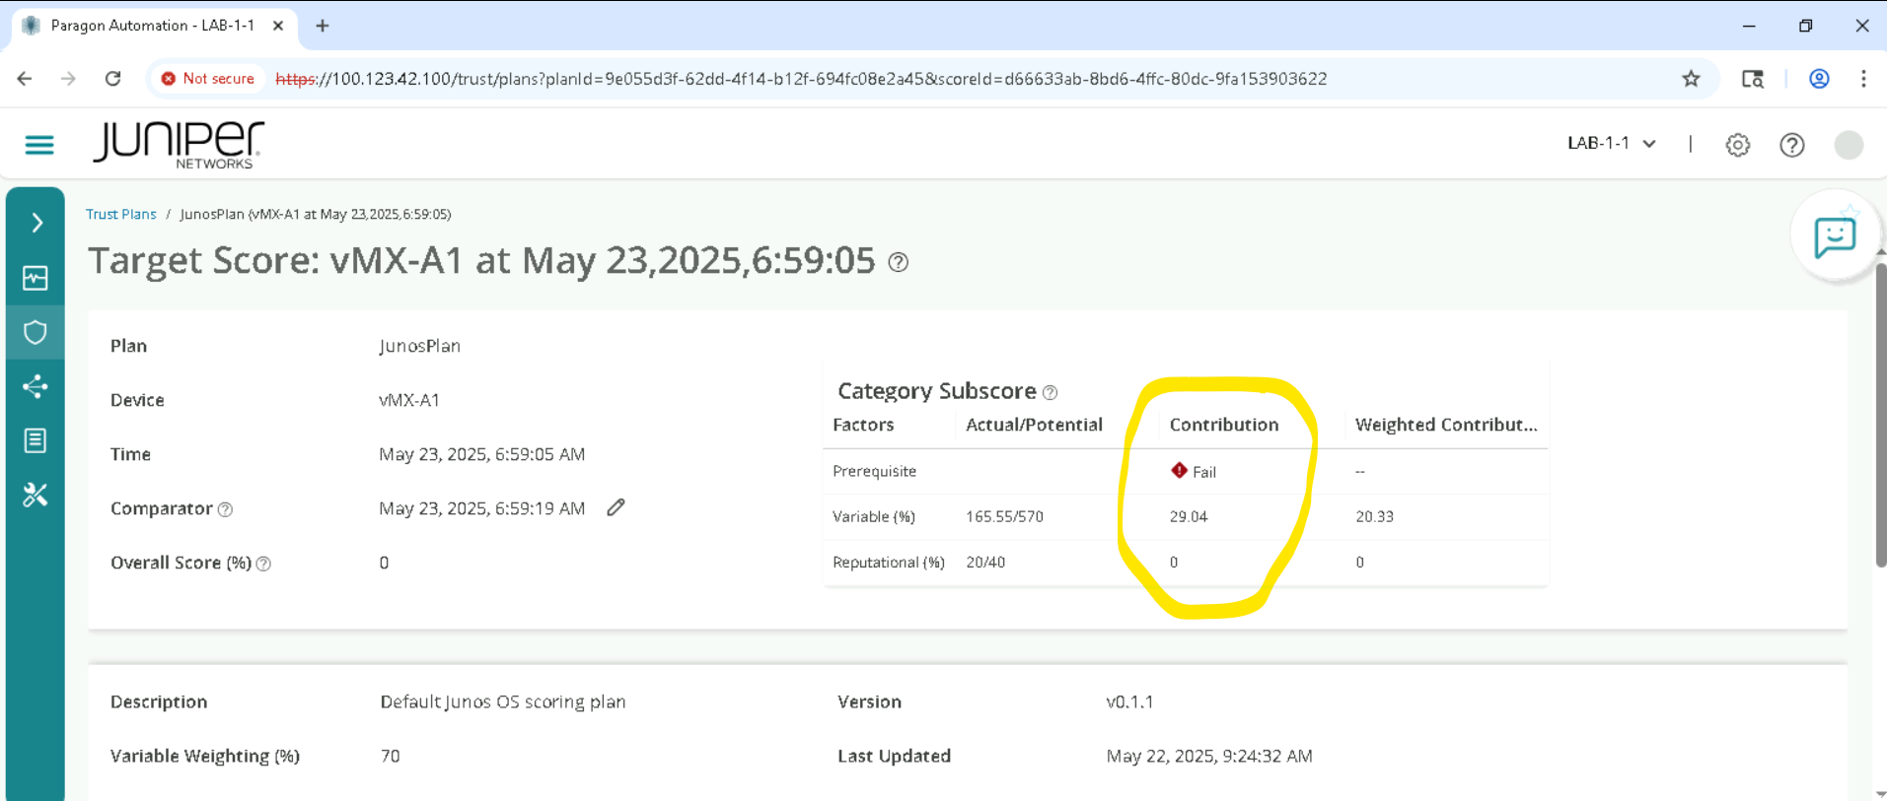This screenshot has height=801, width=1887.
Task: Edit the Comparator timestamp with pencil
Action: click(616, 507)
